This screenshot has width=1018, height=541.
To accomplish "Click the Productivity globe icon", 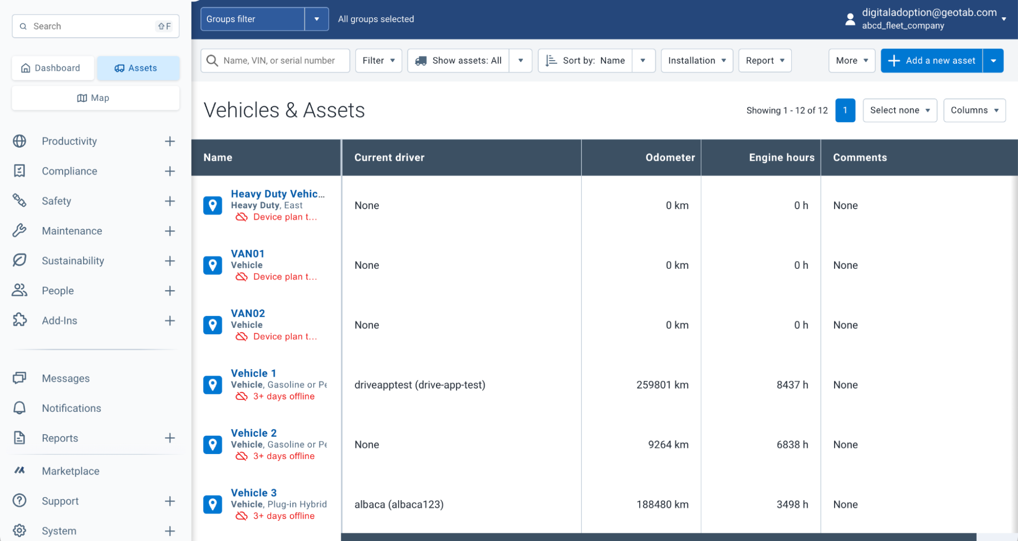I will (x=19, y=141).
